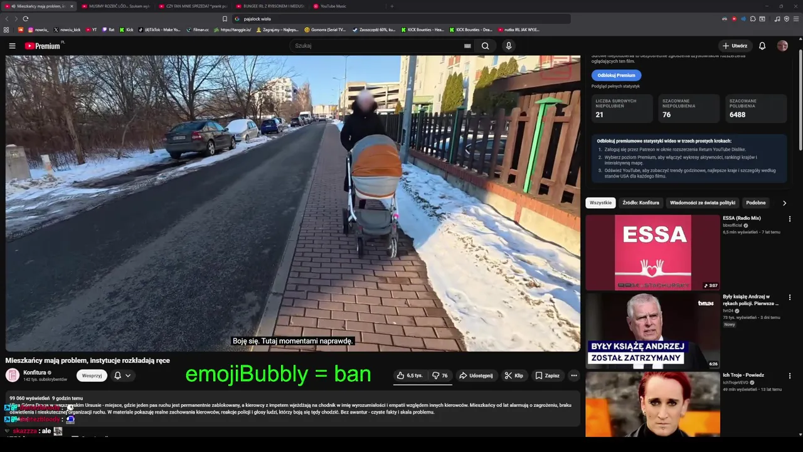Open the browser main menu icon

click(796, 19)
